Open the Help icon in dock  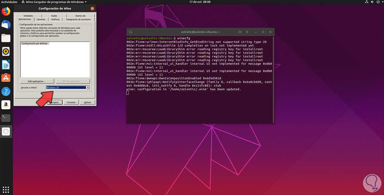click(6, 91)
